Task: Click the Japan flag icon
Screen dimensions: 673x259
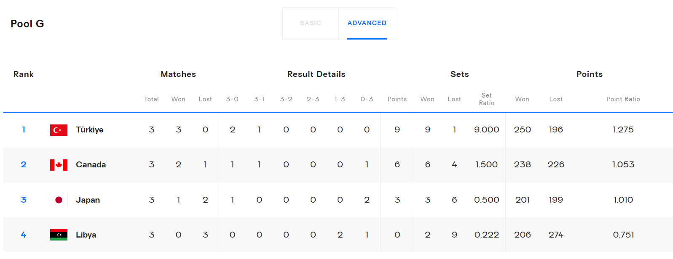Action: point(59,200)
